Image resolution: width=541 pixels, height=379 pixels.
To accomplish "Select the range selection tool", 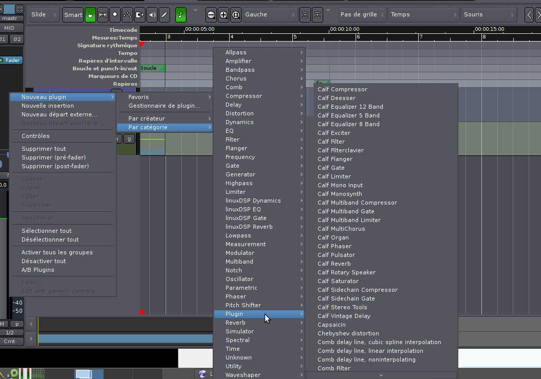I will tap(103, 15).
